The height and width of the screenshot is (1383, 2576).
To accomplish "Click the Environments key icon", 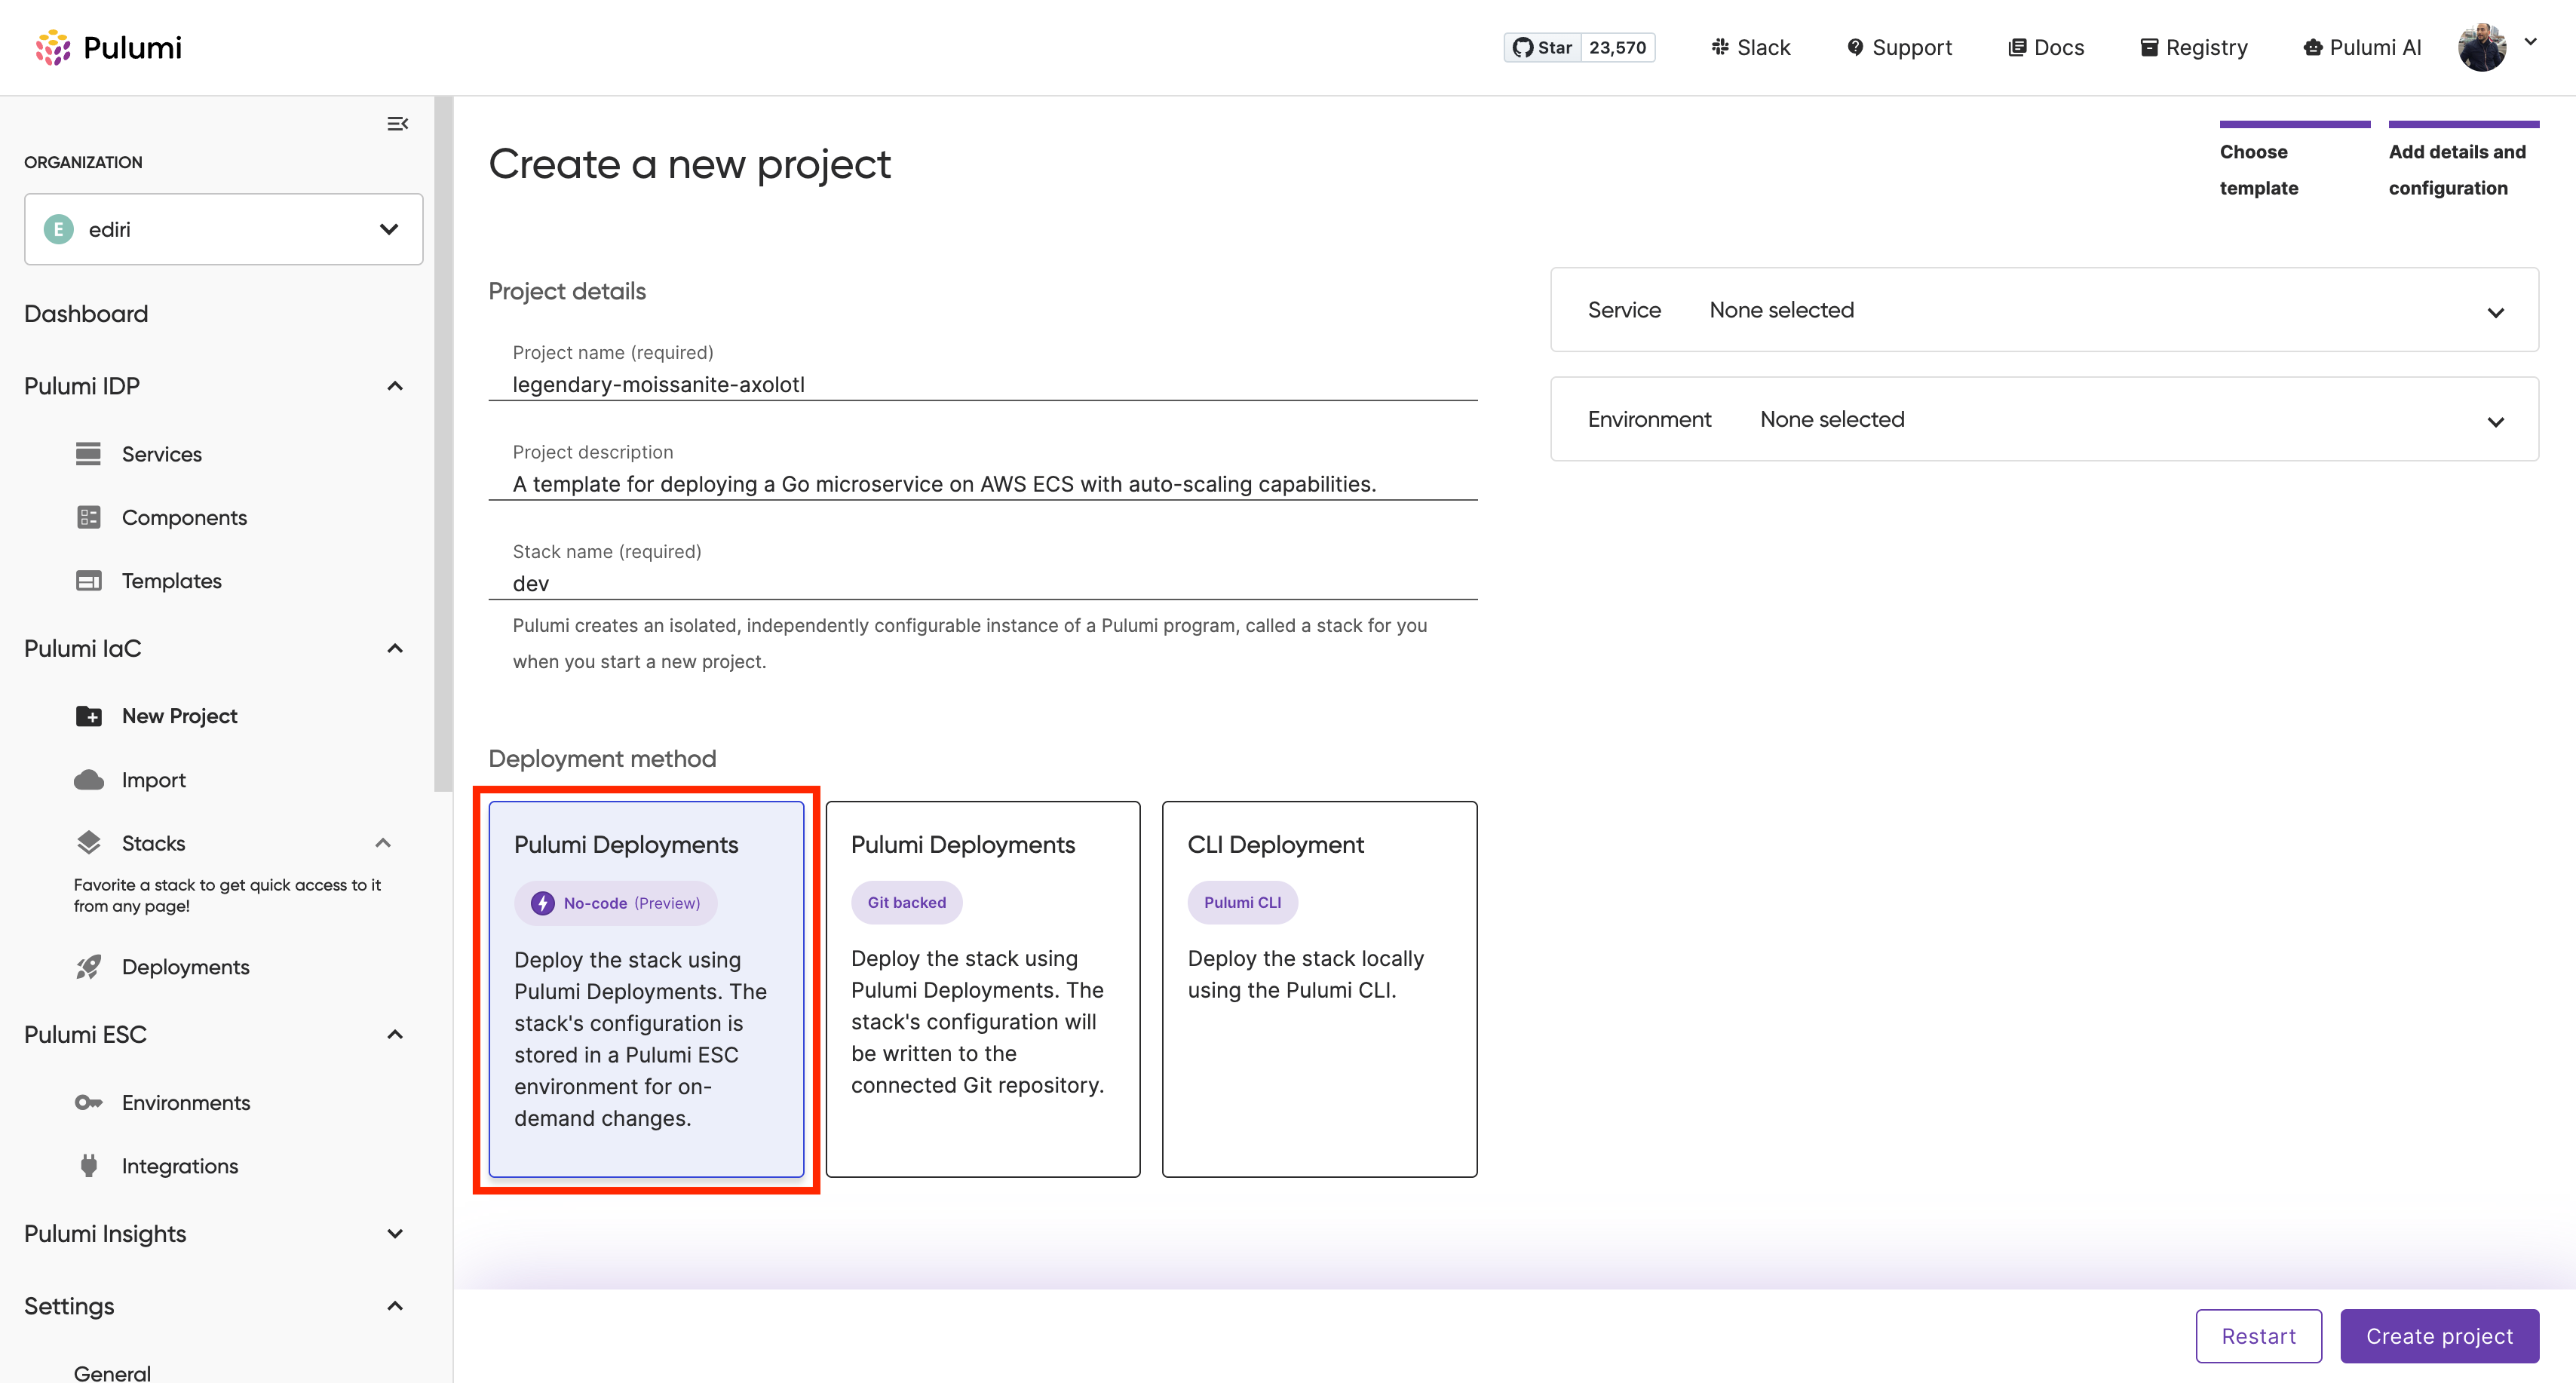I will [88, 1103].
